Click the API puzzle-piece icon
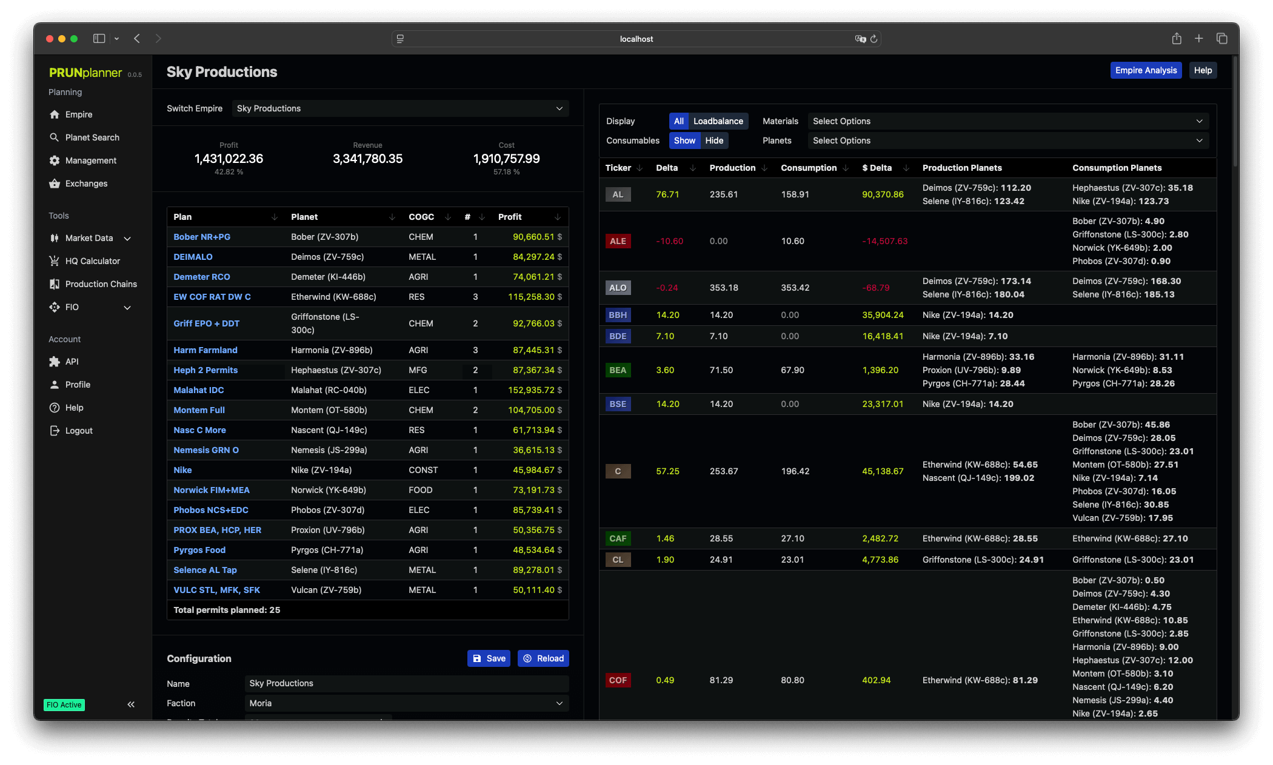 point(55,362)
